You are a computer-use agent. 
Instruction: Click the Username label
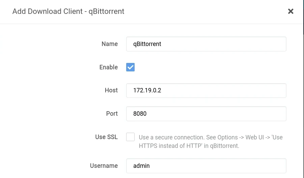point(104,166)
